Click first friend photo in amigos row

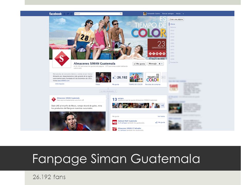pyautogui.click(x=115, y=106)
